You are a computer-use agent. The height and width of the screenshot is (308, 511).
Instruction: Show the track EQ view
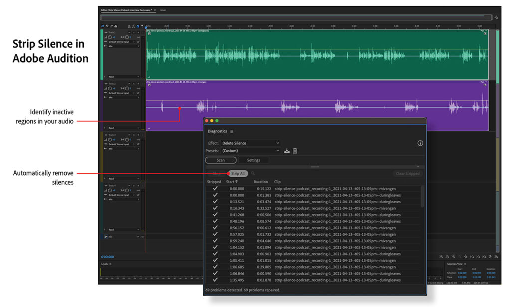tap(116, 26)
